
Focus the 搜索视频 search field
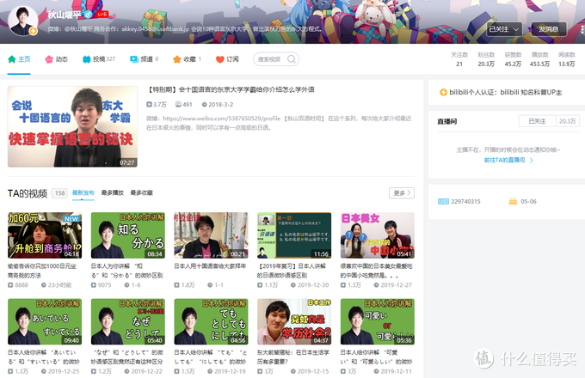point(276,59)
